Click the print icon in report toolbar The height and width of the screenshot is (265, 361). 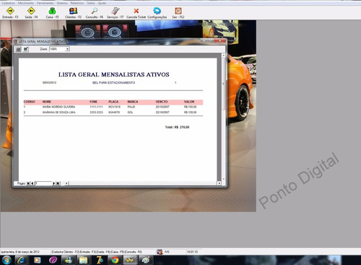click(x=18, y=49)
